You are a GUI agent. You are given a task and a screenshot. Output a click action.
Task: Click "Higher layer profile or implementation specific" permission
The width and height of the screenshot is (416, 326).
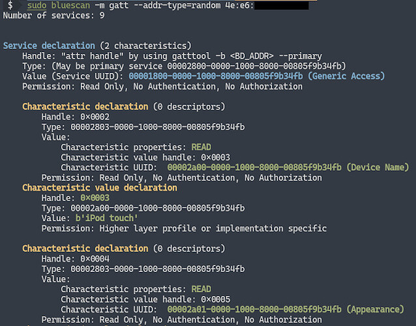coord(213,228)
